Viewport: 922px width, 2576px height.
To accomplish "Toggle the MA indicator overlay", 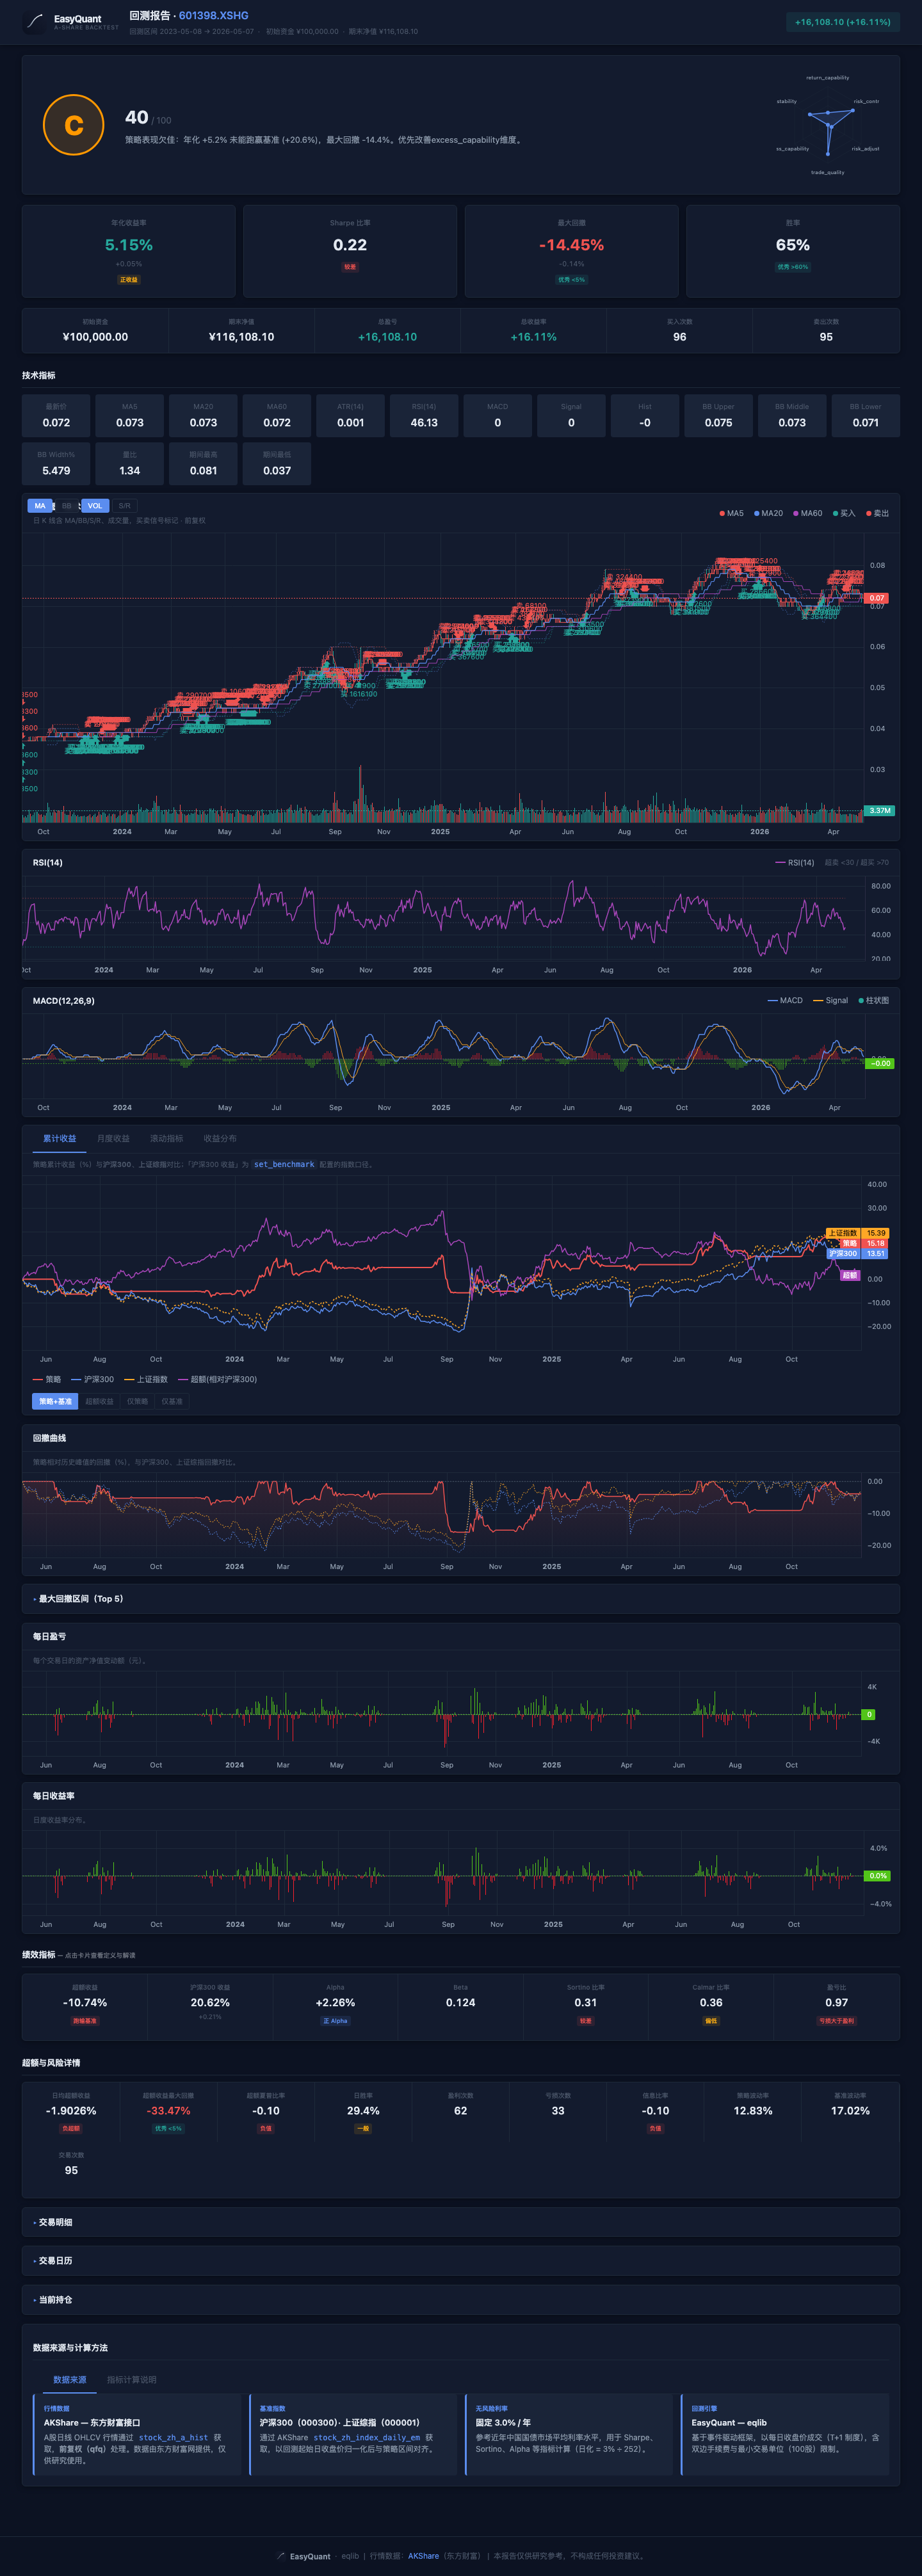I will (40, 506).
